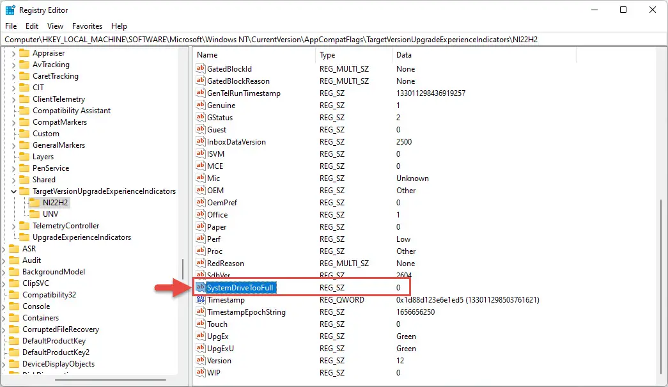Select the PenService key
668x387 pixels.
pyautogui.click(x=50, y=168)
